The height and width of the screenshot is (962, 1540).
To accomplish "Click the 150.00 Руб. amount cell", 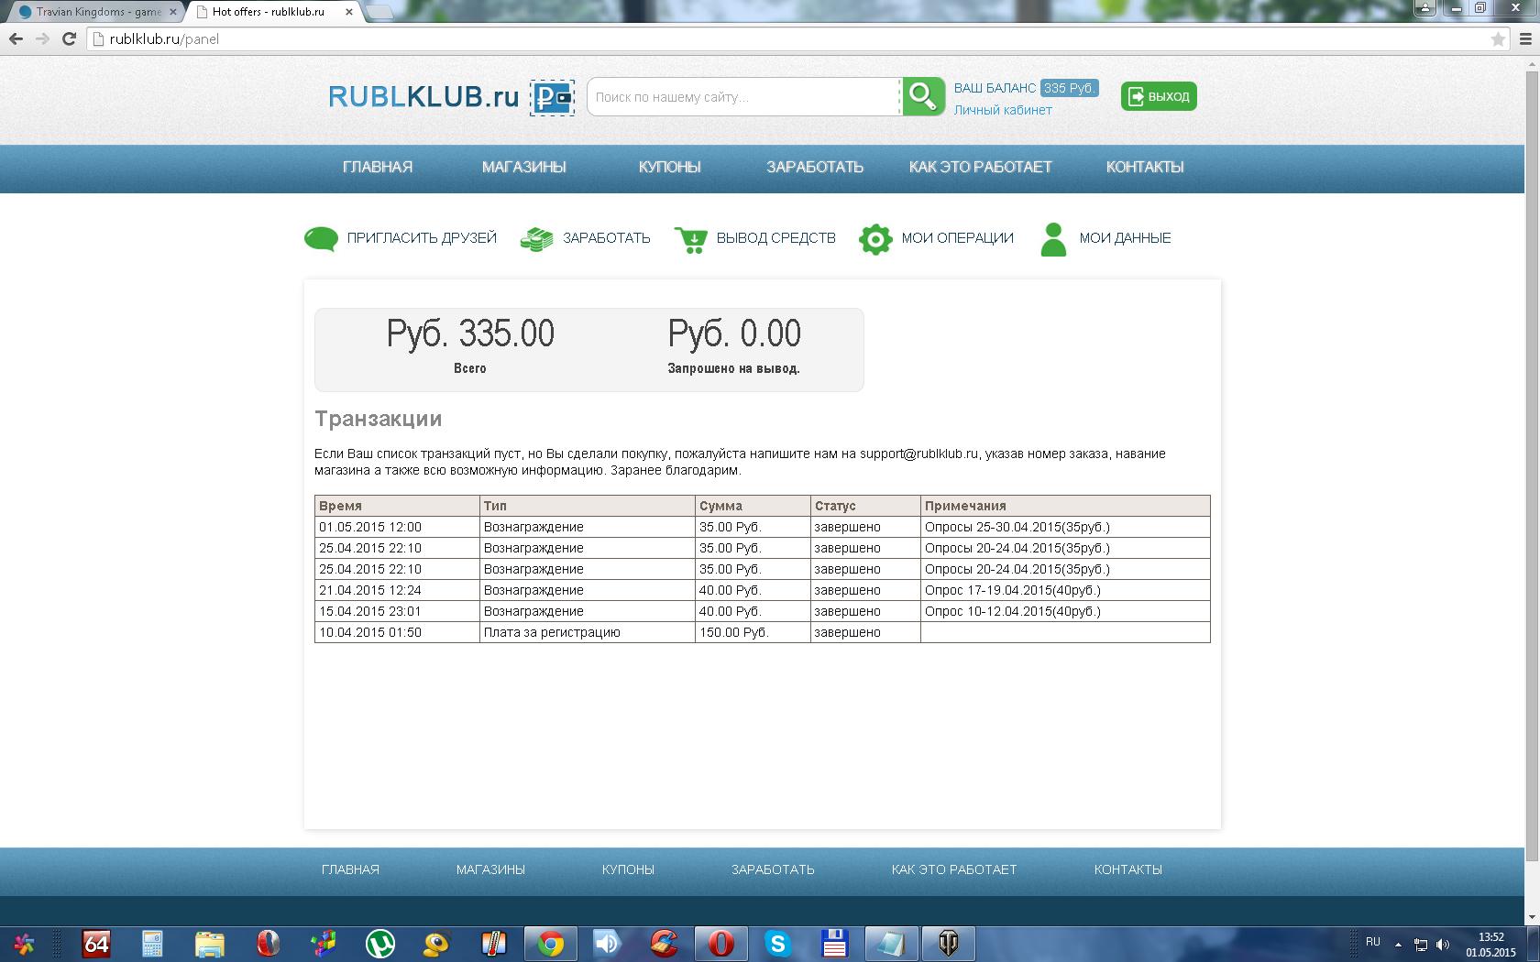I will pyautogui.click(x=753, y=632).
